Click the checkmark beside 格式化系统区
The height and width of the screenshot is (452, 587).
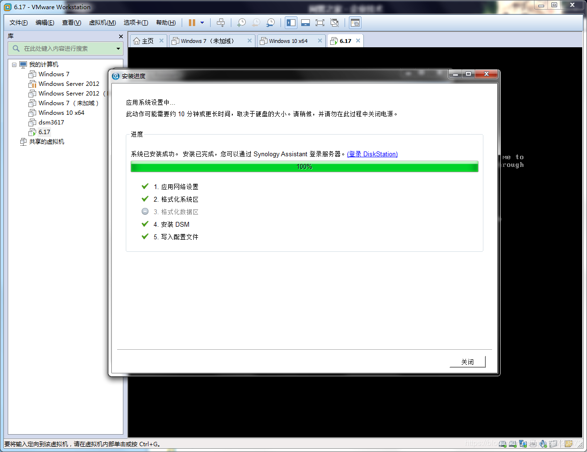pos(145,199)
